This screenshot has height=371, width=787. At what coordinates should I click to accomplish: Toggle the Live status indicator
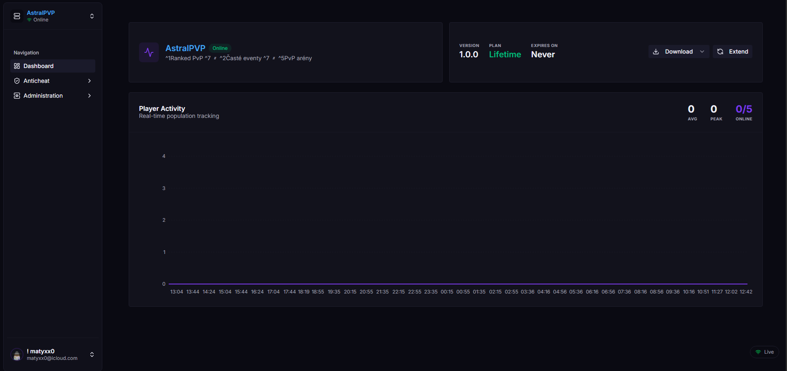(764, 352)
